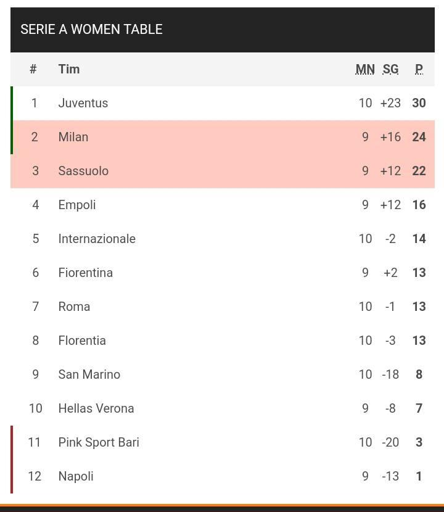Click the MN column header
Viewport: 444px width, 512px height.
365,69
